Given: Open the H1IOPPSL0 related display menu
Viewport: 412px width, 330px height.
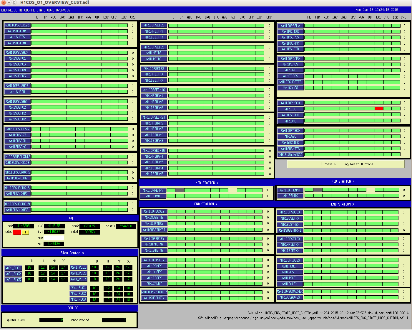Looking at the screenshot, I should 290,26.
